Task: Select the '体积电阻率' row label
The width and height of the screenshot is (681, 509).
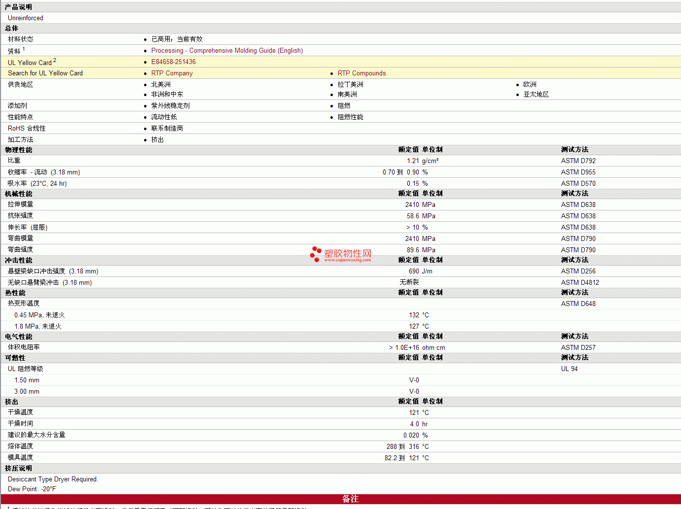Action: point(24,347)
